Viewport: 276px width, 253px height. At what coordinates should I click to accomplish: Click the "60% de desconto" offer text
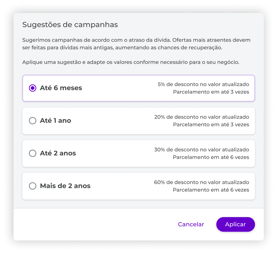pyautogui.click(x=202, y=183)
